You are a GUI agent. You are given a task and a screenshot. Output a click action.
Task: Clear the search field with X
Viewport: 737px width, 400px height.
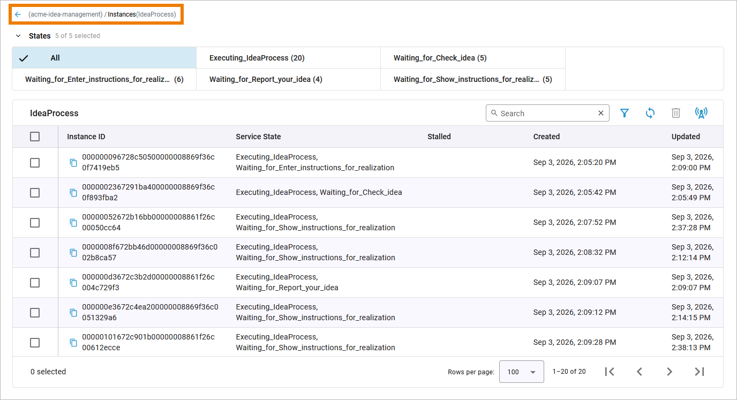(x=601, y=113)
